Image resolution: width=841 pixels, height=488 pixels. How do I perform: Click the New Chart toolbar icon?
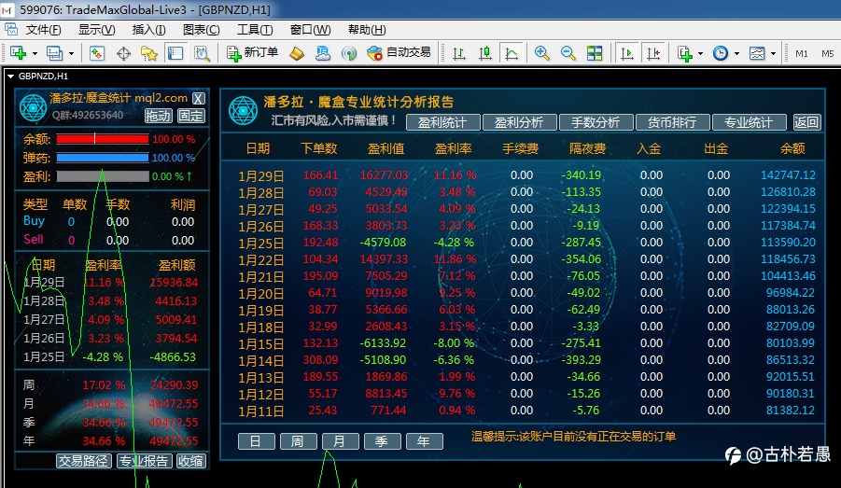[18, 53]
